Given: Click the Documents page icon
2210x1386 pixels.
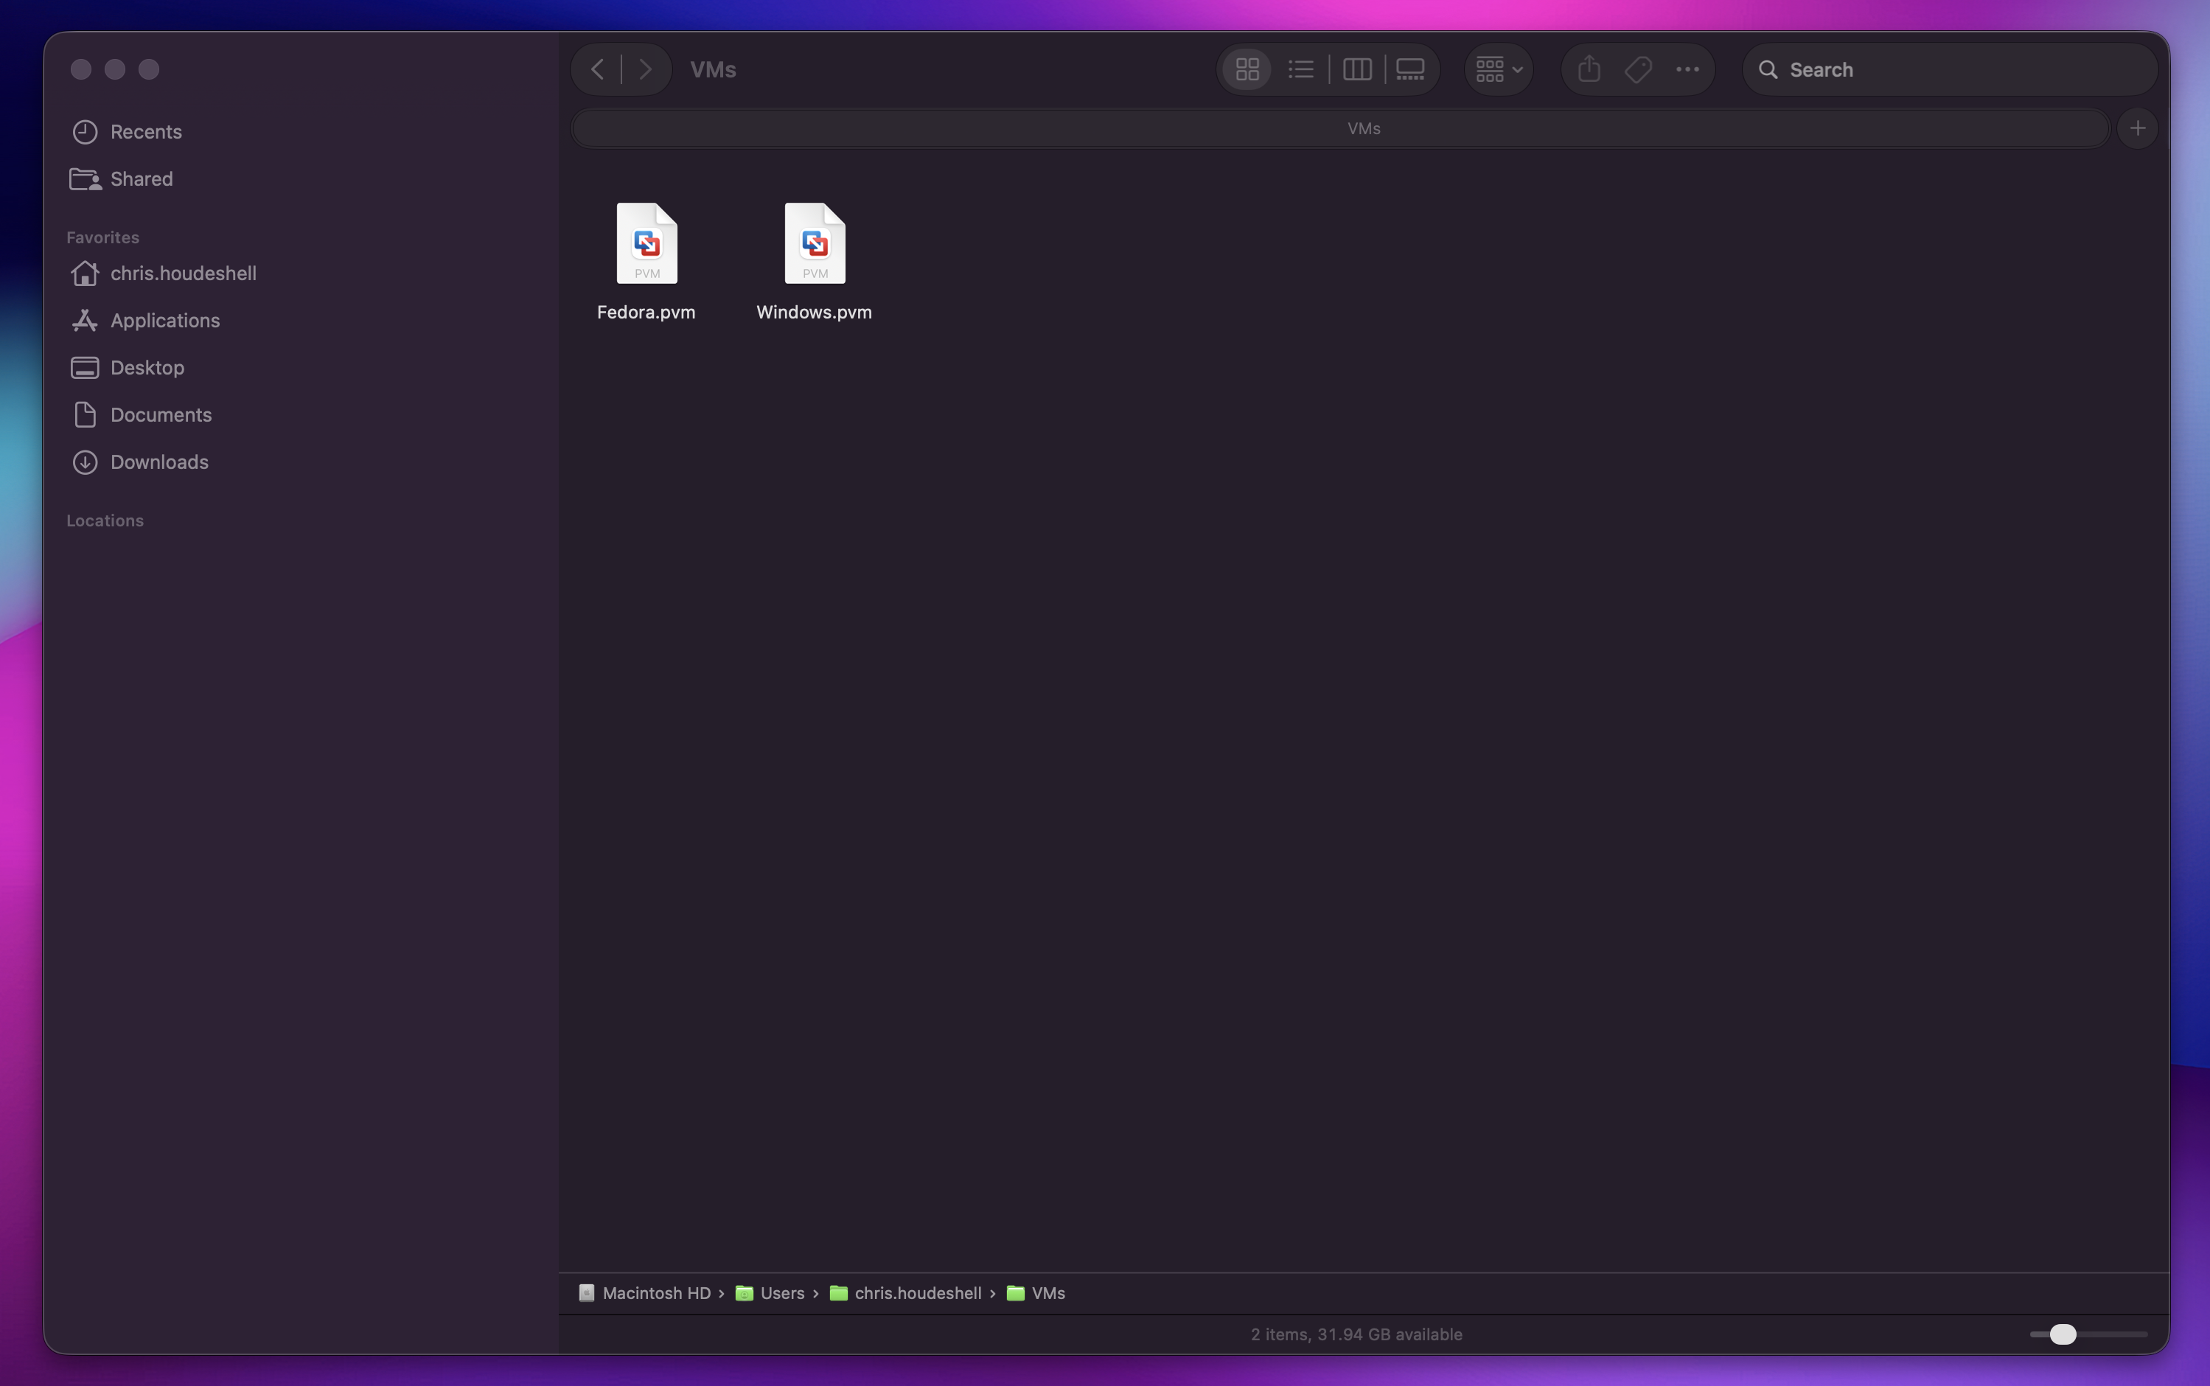Looking at the screenshot, I should pyautogui.click(x=86, y=415).
